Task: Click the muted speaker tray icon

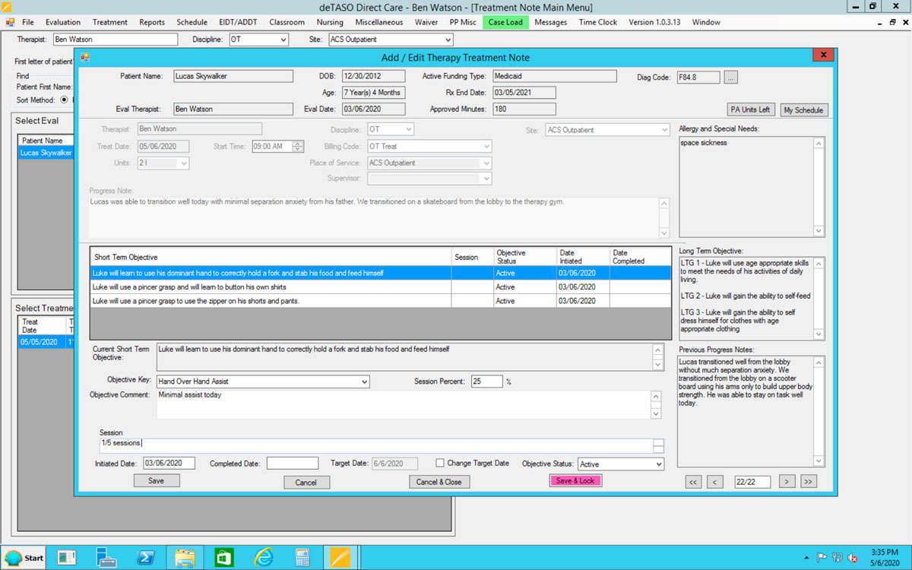Action: pos(853,557)
